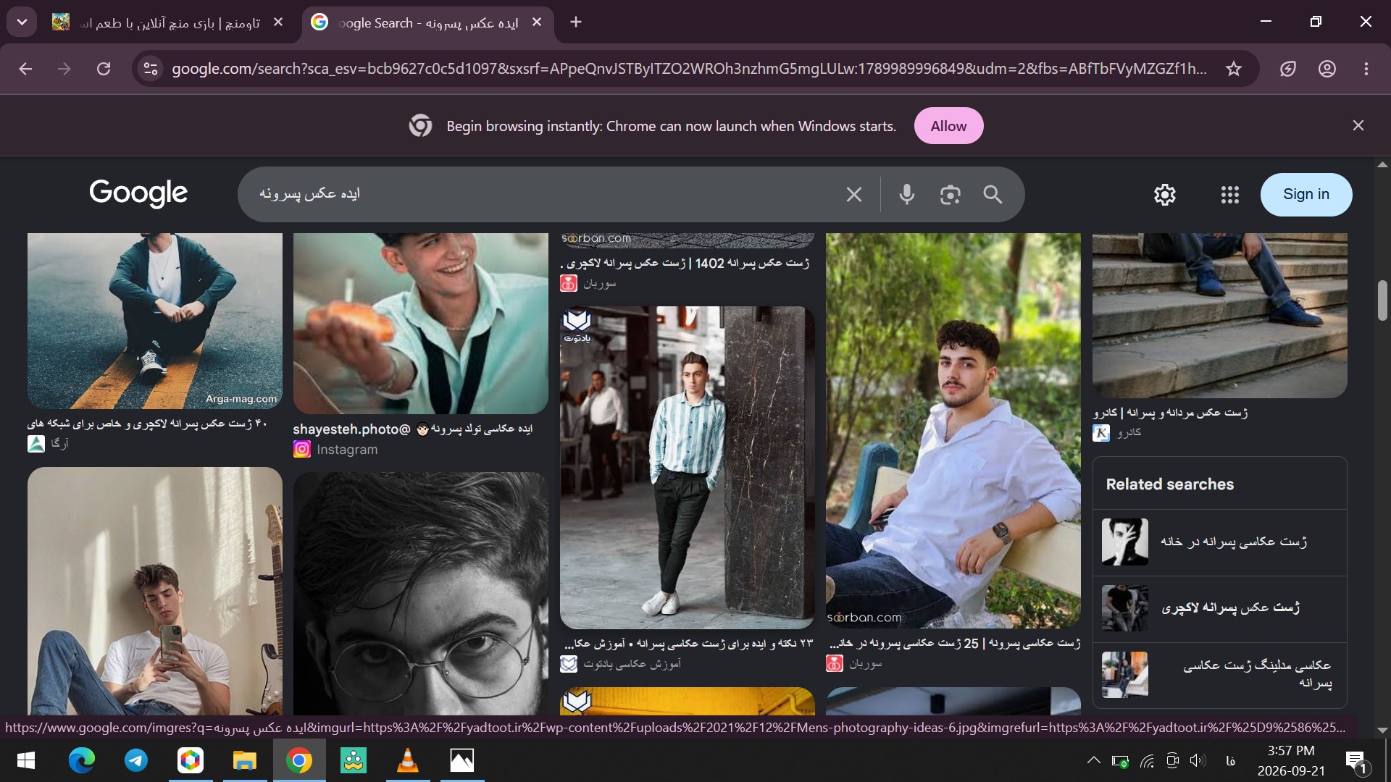Click the page vertical scrollbar thumb

[1382, 300]
